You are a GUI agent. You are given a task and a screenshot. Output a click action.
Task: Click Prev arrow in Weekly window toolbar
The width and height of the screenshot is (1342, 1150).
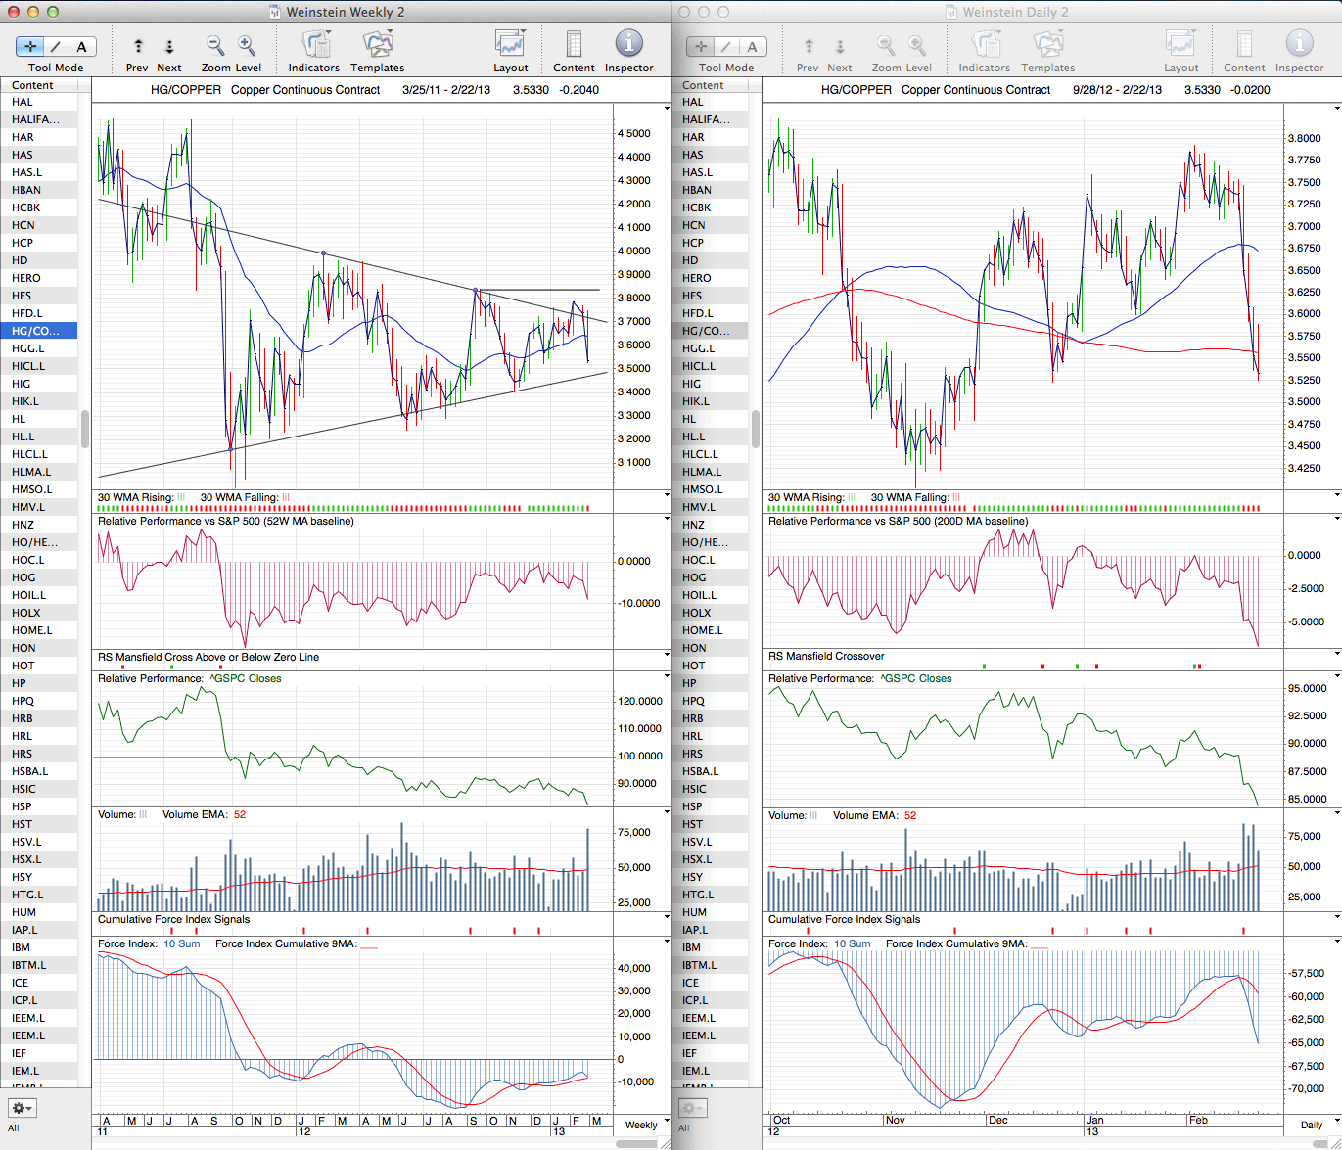pyautogui.click(x=138, y=46)
